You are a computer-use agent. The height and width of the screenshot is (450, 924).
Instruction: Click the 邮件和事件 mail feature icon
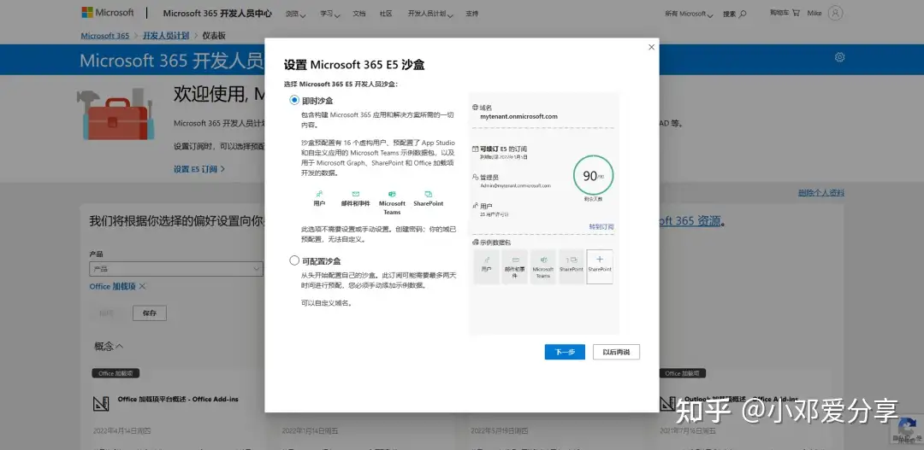coord(356,194)
